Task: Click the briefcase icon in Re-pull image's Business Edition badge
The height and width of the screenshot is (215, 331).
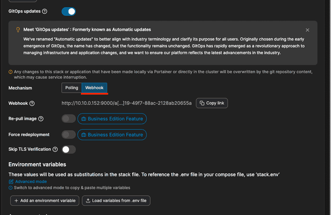Action: tap(84, 119)
